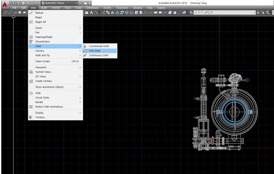The width and height of the screenshot is (274, 174).
Task: Select the Line draw tool
Action: click(5, 12)
